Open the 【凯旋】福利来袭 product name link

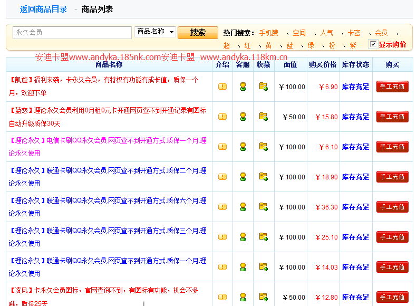pyautogui.click(x=104, y=86)
